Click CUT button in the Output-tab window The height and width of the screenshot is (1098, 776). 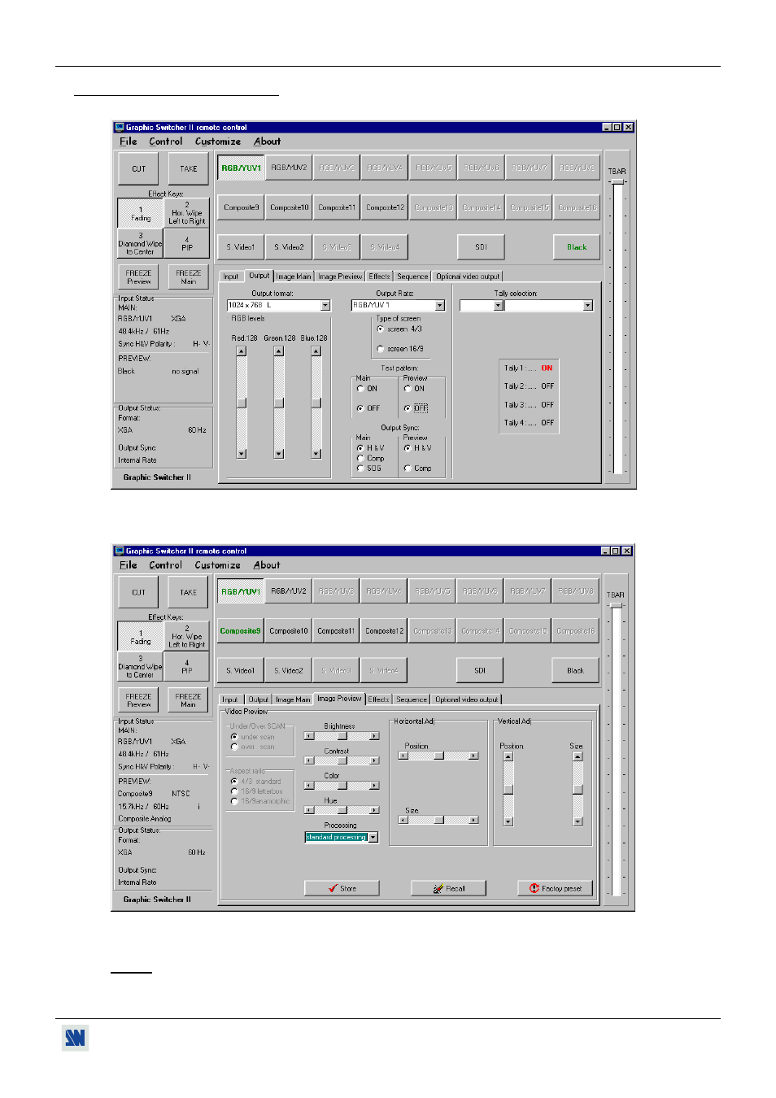(139, 169)
